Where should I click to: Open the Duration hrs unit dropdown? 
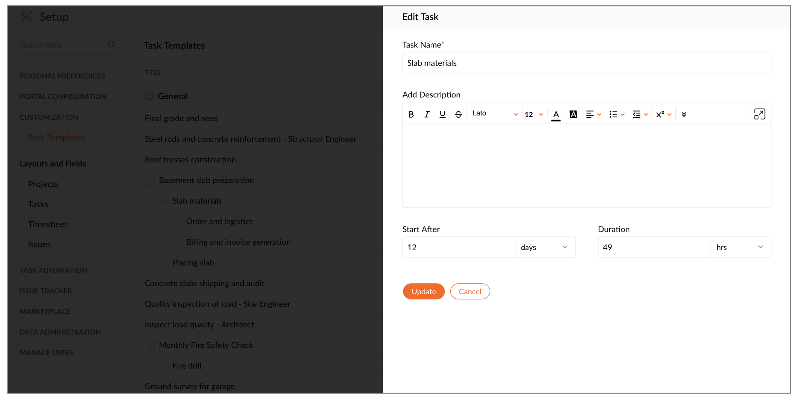tap(740, 247)
